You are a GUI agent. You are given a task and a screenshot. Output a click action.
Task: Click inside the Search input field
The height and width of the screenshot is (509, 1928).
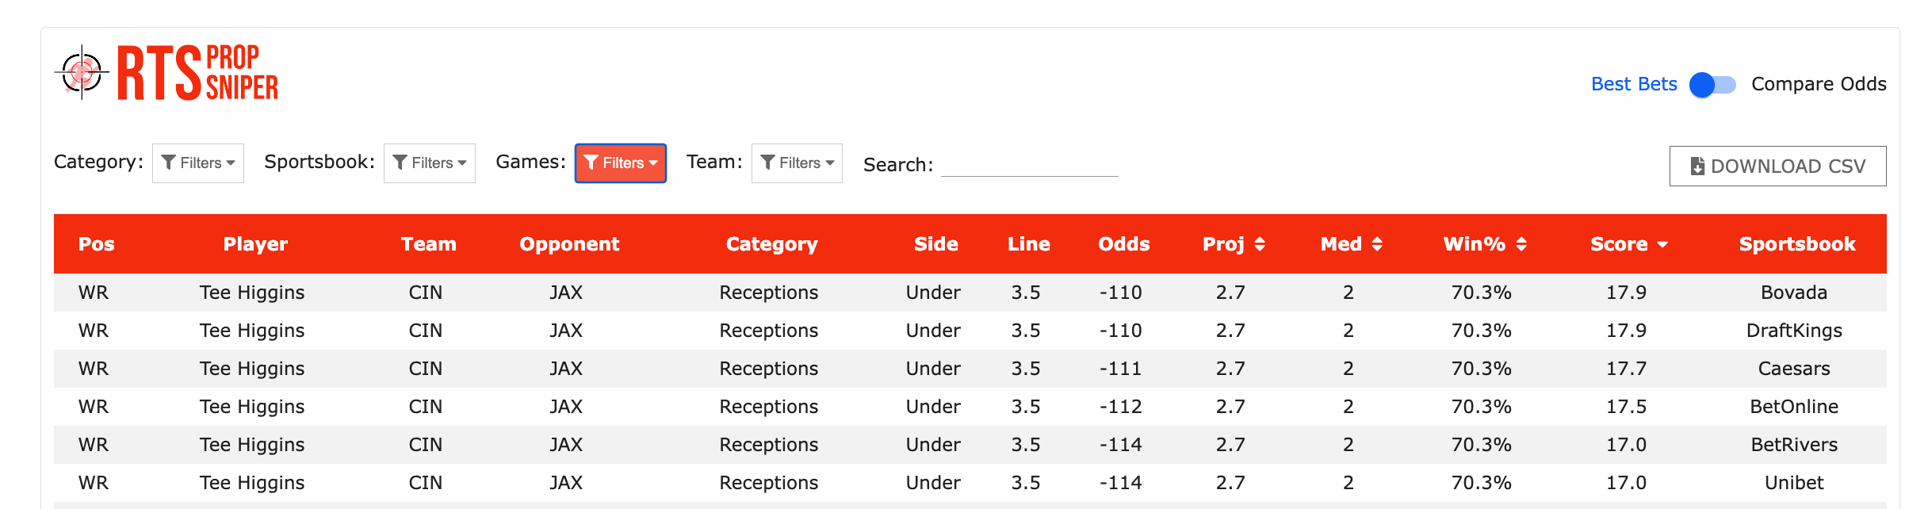point(1028,166)
